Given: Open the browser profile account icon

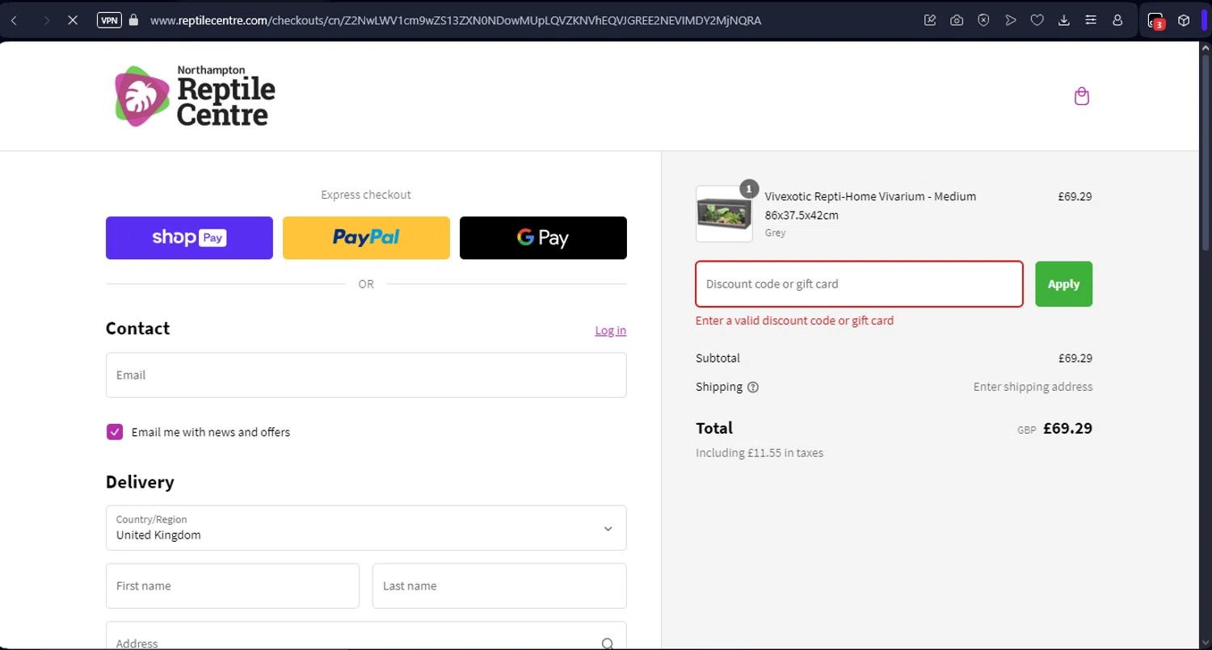Looking at the screenshot, I should [1117, 20].
